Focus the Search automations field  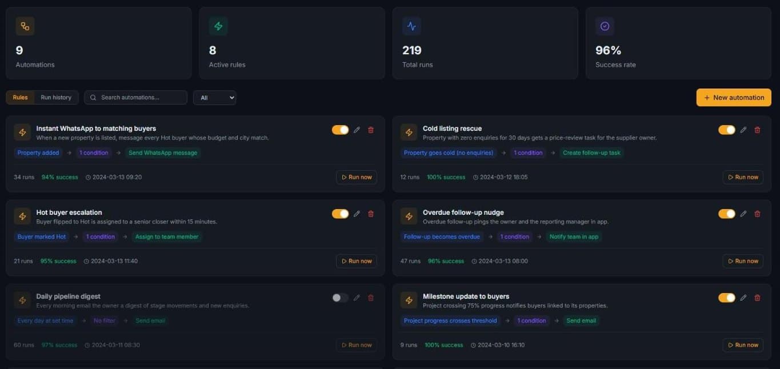tap(135, 98)
